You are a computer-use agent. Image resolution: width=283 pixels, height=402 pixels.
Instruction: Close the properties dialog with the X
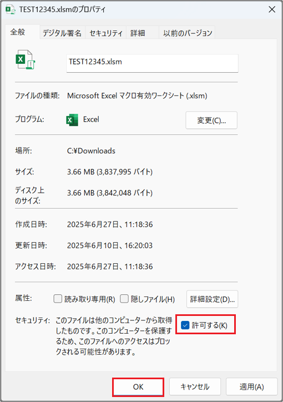272,9
